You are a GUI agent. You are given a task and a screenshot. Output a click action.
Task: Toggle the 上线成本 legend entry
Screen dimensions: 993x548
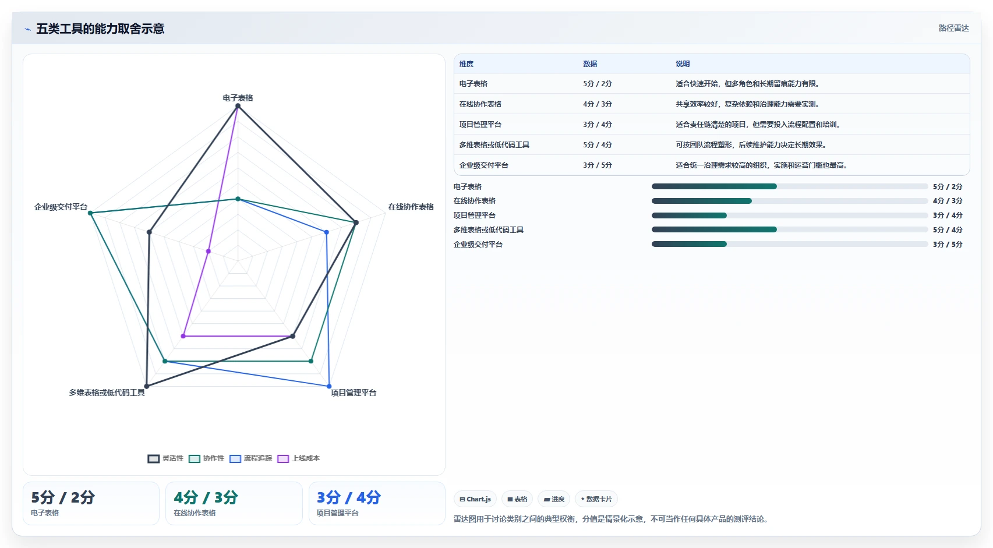(x=299, y=458)
